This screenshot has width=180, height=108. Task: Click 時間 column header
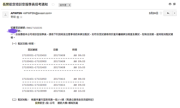(x=75, y=50)
